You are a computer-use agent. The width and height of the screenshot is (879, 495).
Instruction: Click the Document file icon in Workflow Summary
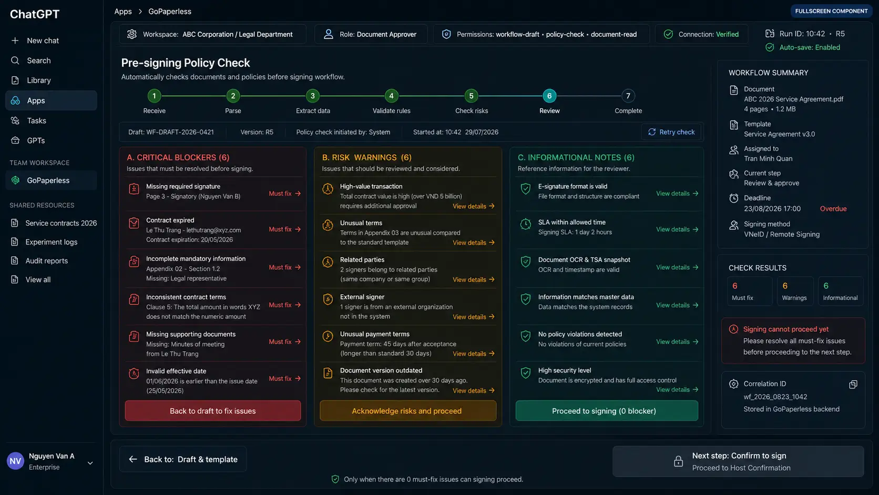point(734,90)
